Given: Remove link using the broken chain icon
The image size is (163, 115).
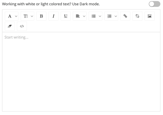Looking at the screenshot, I should (x=137, y=16).
